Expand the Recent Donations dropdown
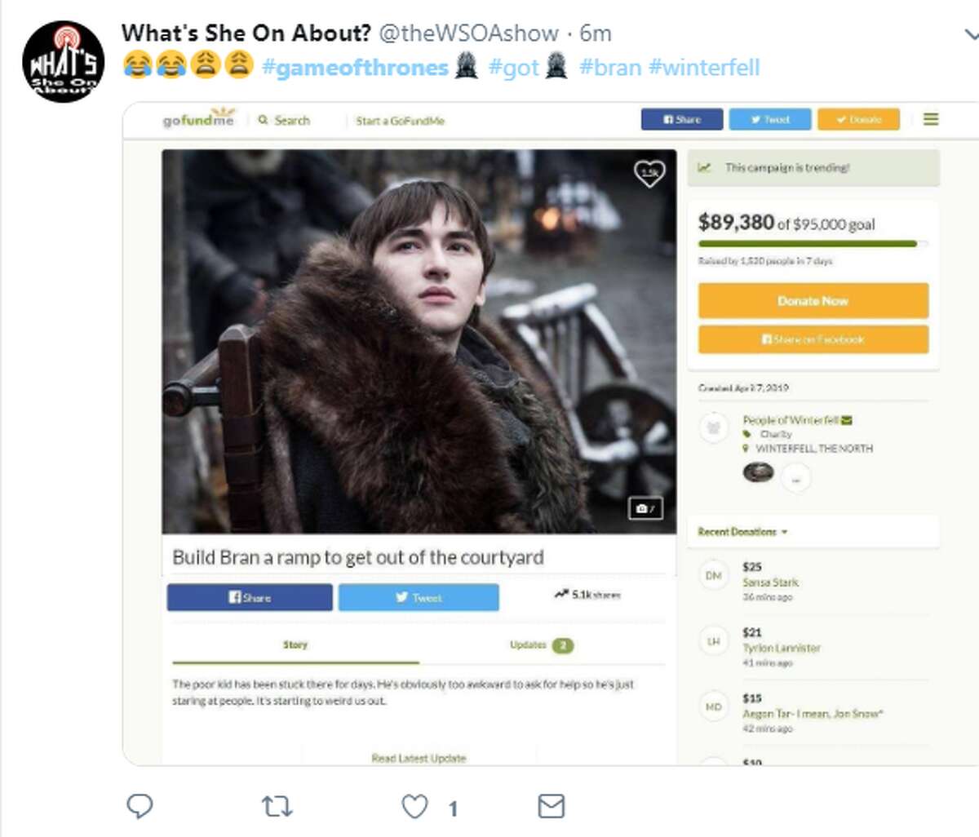Viewport: 979px width, 837px height. (x=742, y=532)
